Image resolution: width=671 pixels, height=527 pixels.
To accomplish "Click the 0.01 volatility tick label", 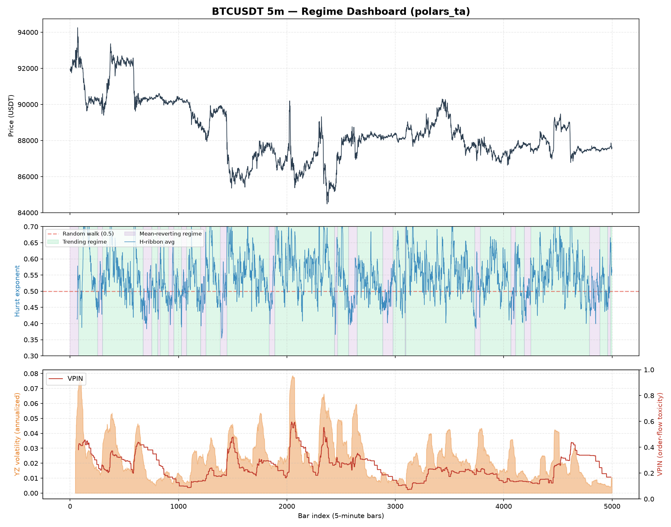I will click(x=31, y=478).
